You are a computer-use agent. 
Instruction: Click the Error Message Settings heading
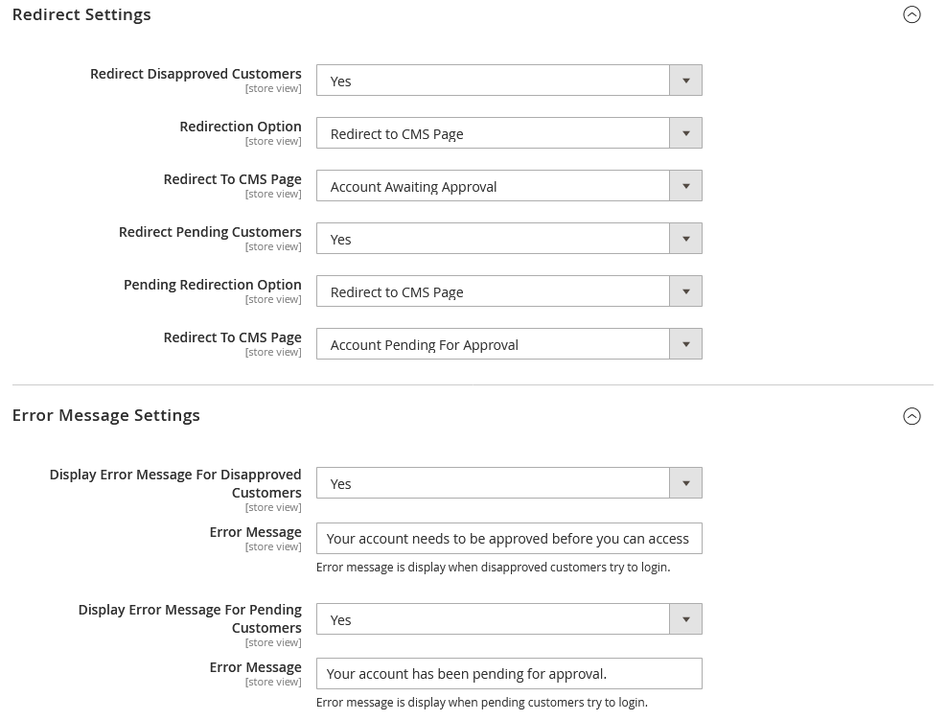pyautogui.click(x=106, y=415)
